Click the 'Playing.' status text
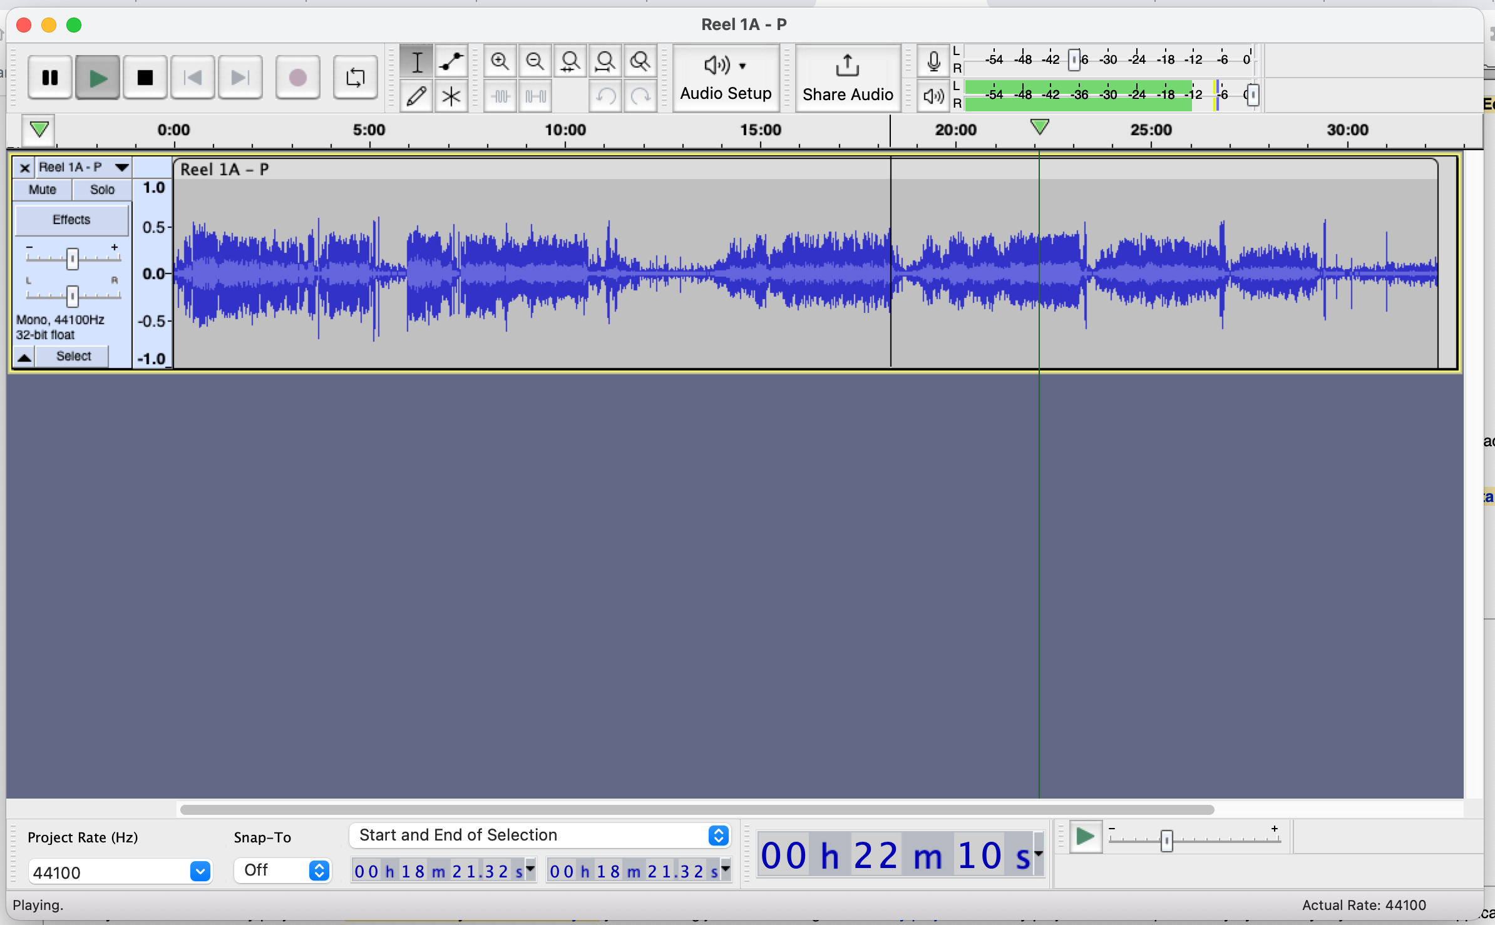This screenshot has height=925, width=1495. click(x=38, y=905)
